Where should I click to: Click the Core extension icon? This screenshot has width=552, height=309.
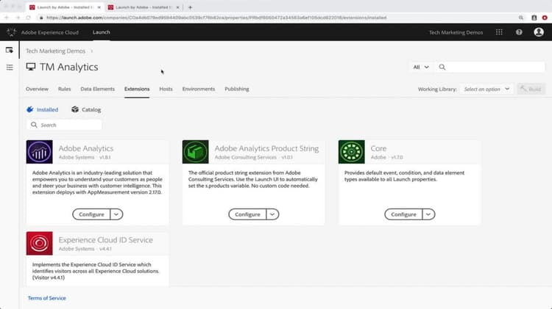[351, 152]
